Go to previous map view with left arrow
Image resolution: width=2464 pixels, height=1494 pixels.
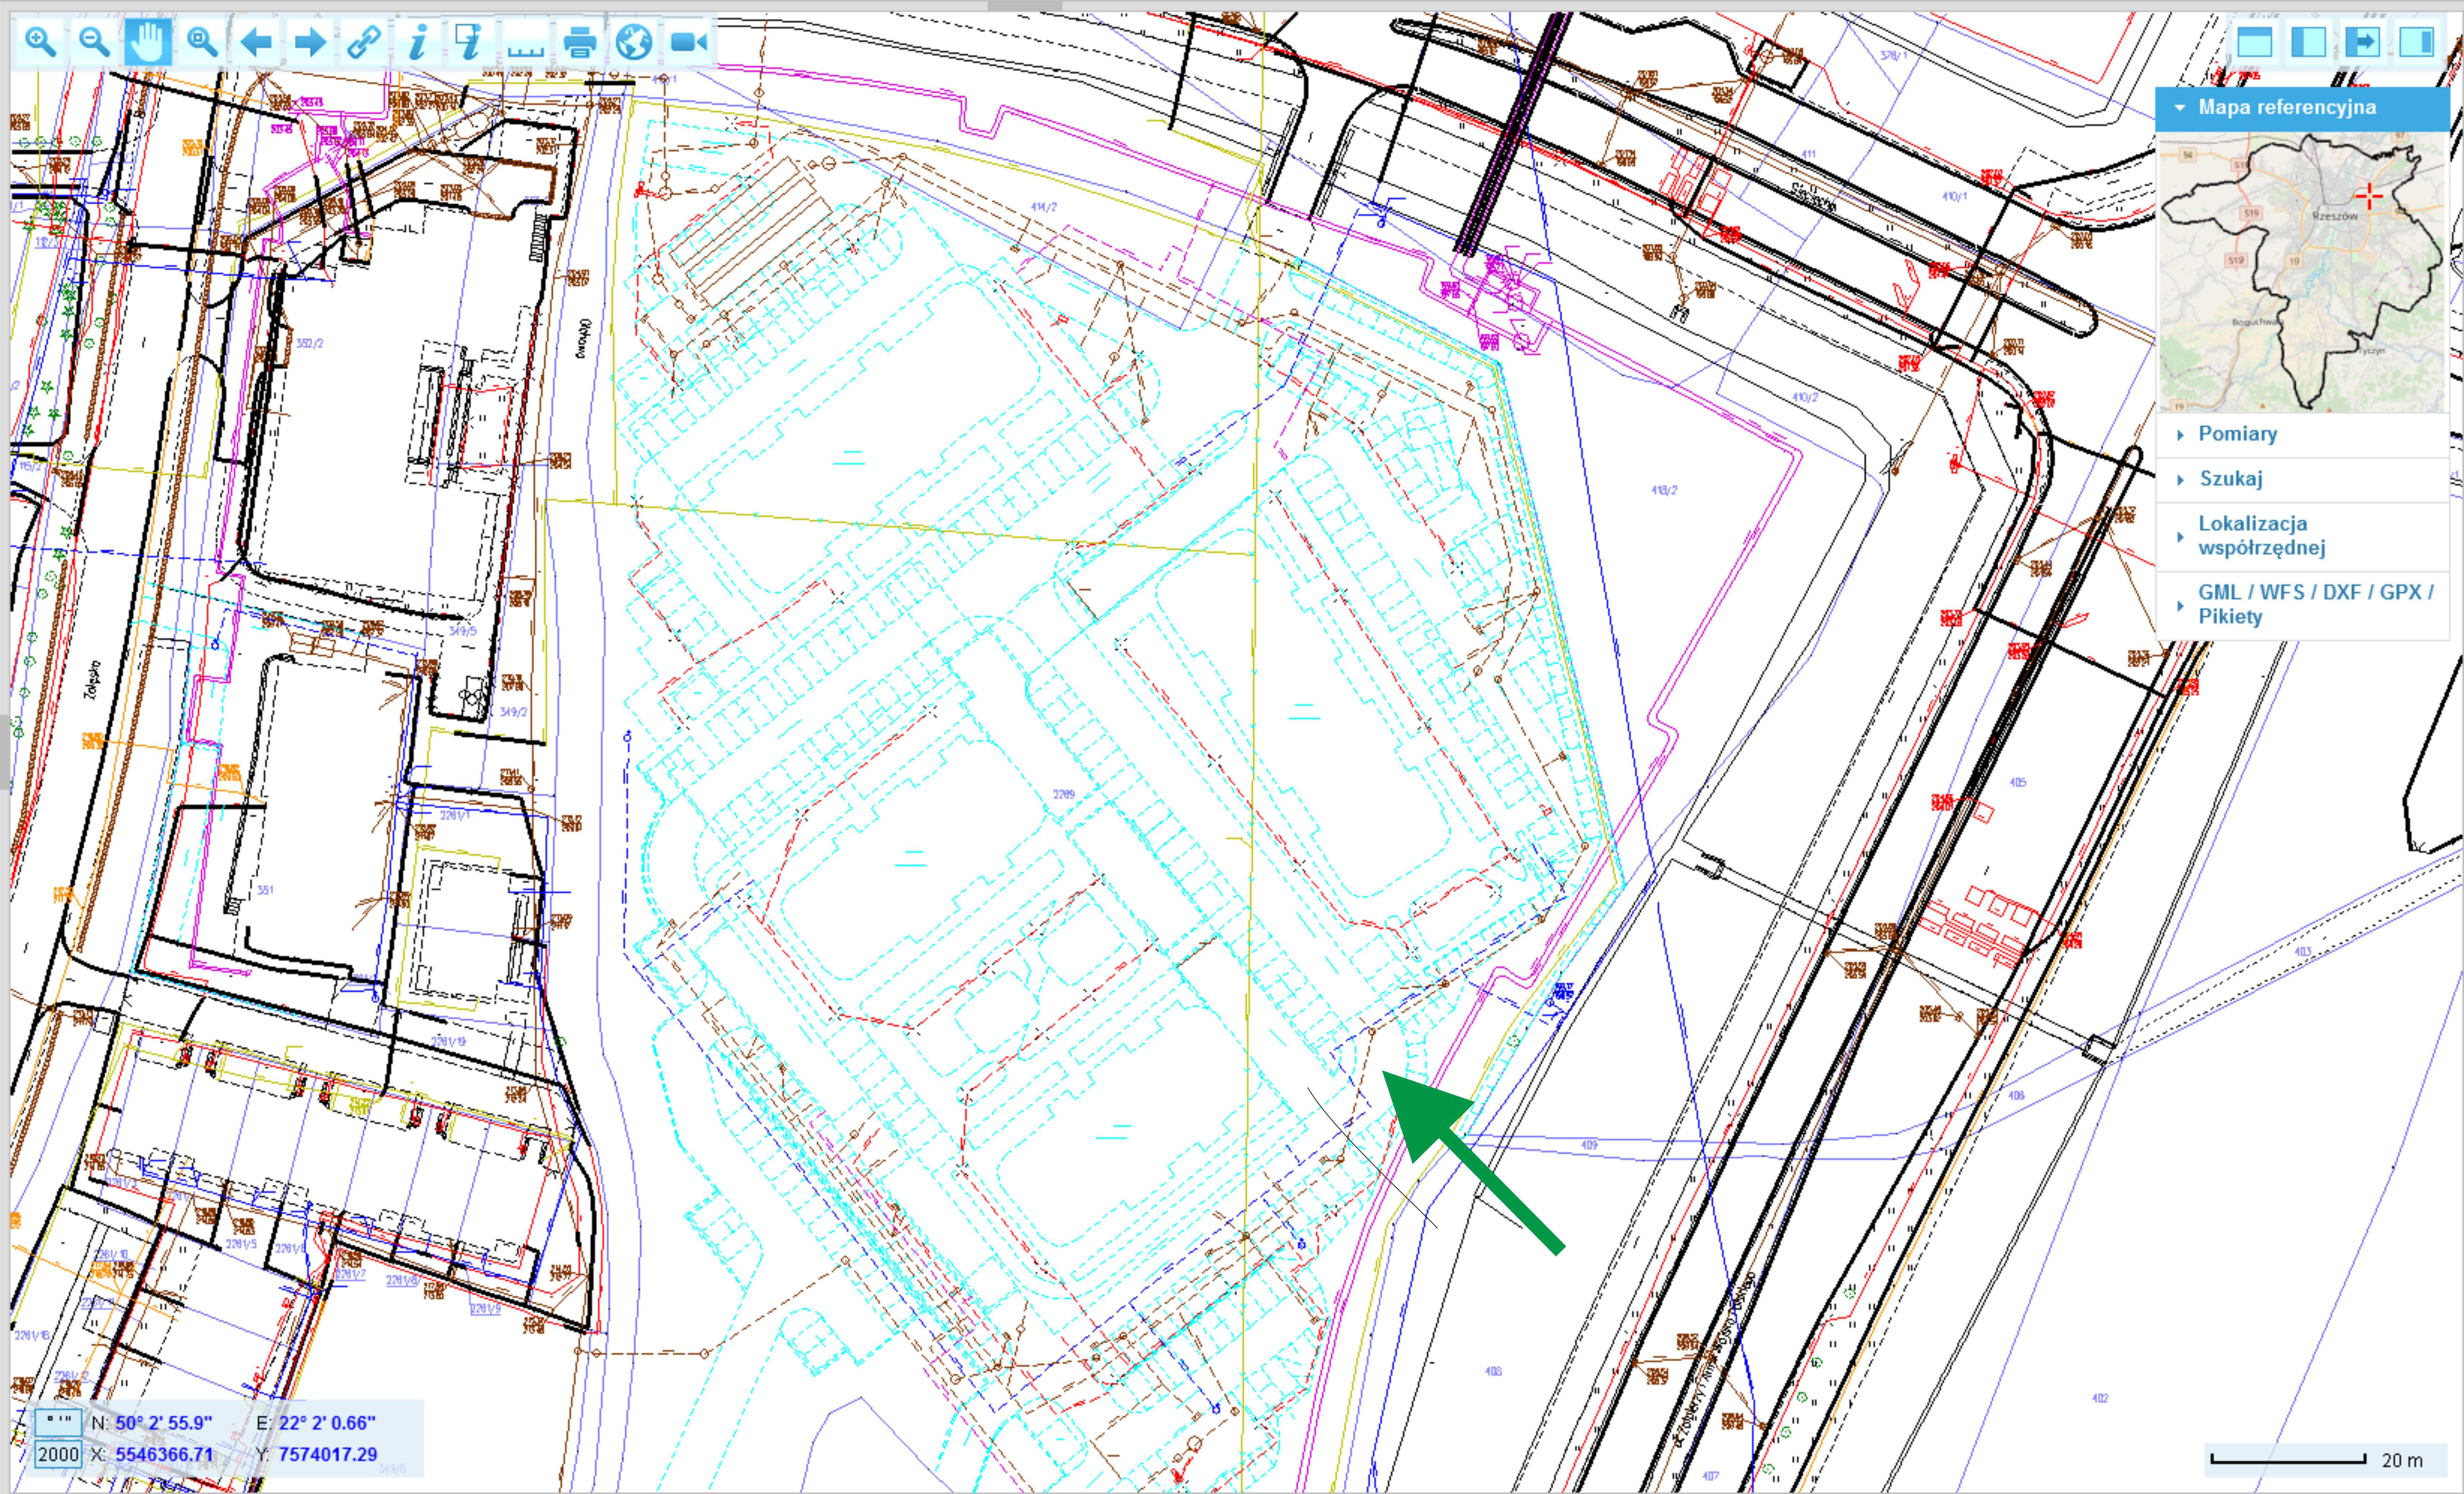256,42
